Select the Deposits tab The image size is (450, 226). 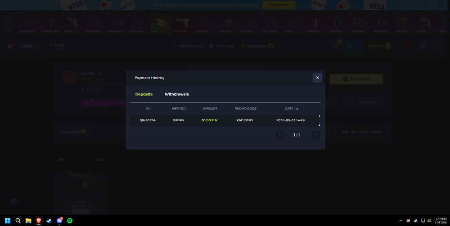[x=144, y=94]
